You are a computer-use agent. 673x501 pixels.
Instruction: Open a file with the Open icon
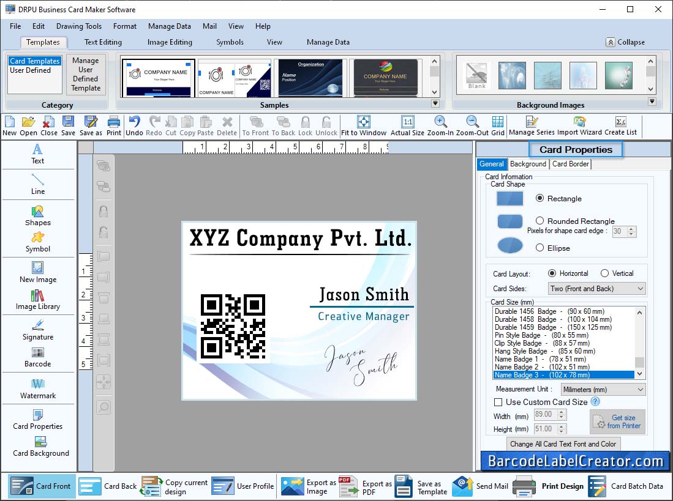(x=28, y=126)
